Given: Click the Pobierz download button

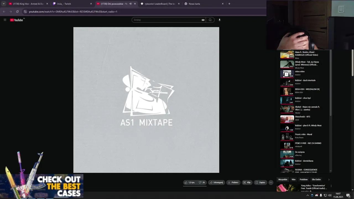Looking at the screenshot, I should point(233,182).
